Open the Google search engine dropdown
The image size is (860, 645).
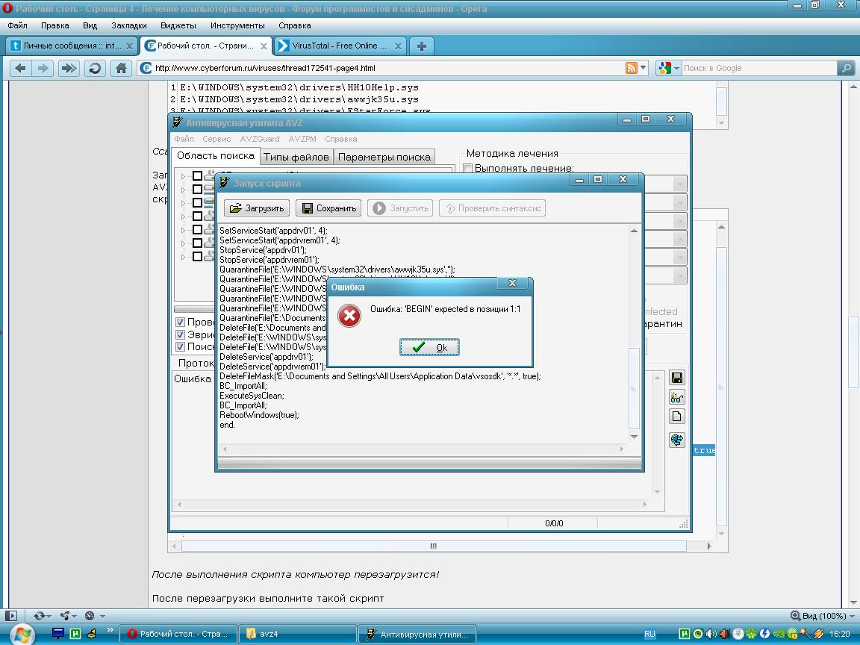coord(676,68)
